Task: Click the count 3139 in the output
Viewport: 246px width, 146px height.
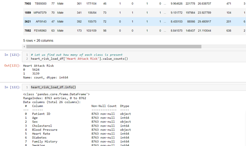Action: point(36,74)
